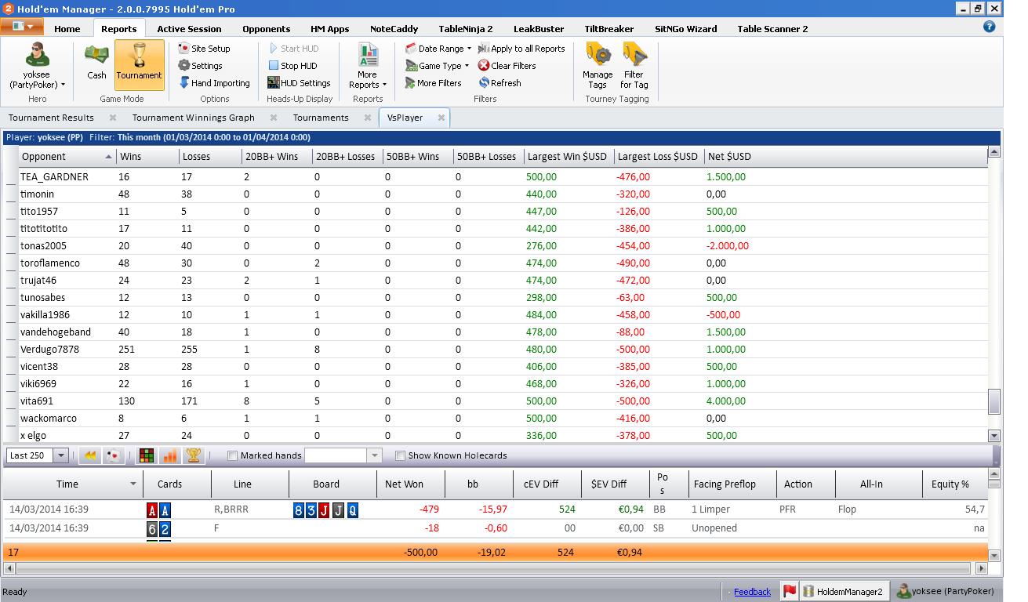Close the VsPlayer tab

tap(441, 118)
